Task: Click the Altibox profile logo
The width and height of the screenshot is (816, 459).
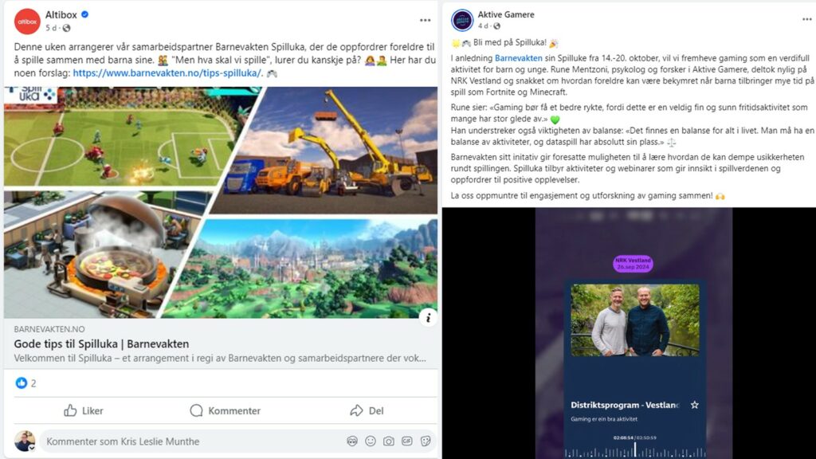Action: [x=27, y=22]
